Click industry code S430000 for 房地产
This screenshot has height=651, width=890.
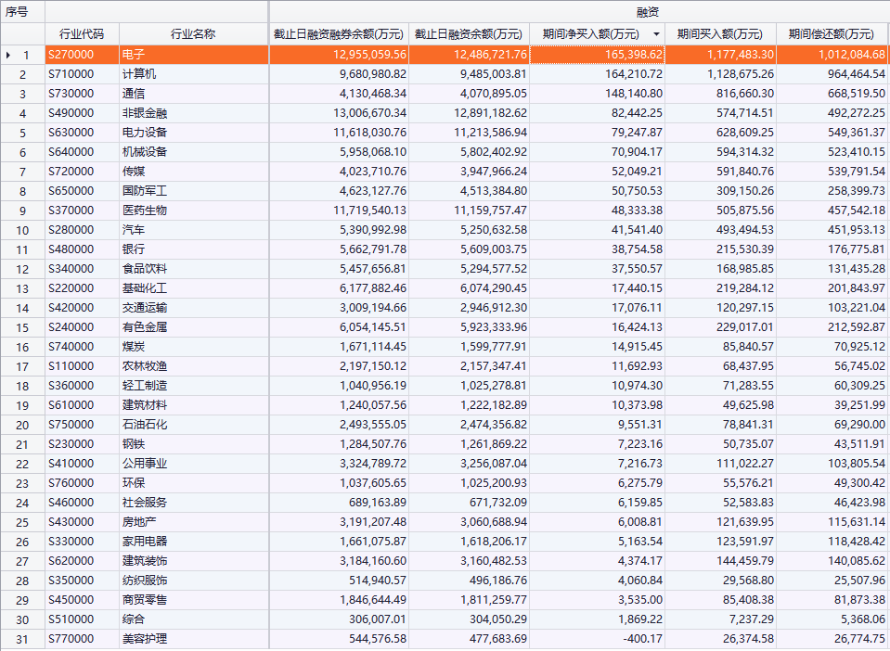pyautogui.click(x=82, y=522)
